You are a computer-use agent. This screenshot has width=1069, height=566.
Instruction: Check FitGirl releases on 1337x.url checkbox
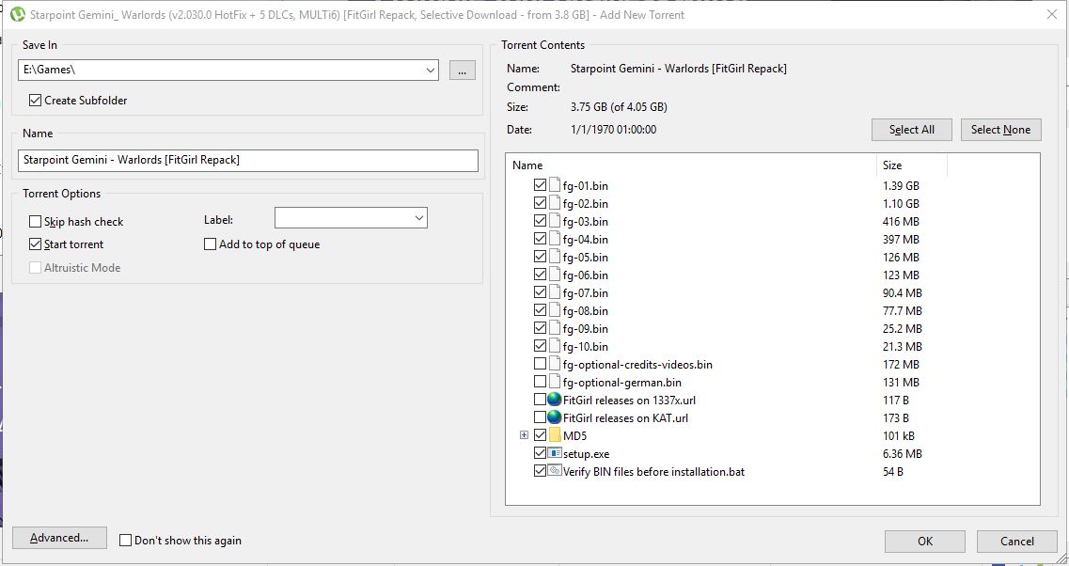(540, 399)
